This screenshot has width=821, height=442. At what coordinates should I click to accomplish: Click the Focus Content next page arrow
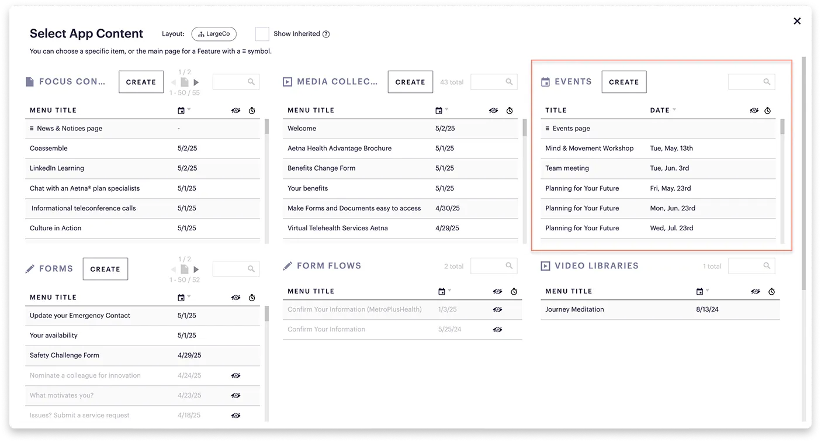pos(196,82)
